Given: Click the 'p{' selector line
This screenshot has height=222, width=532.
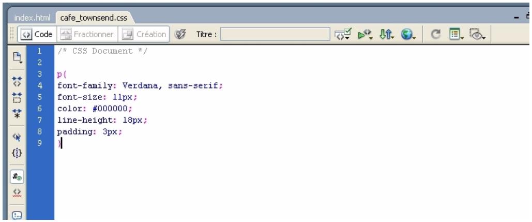Looking at the screenshot, I should (63, 74).
